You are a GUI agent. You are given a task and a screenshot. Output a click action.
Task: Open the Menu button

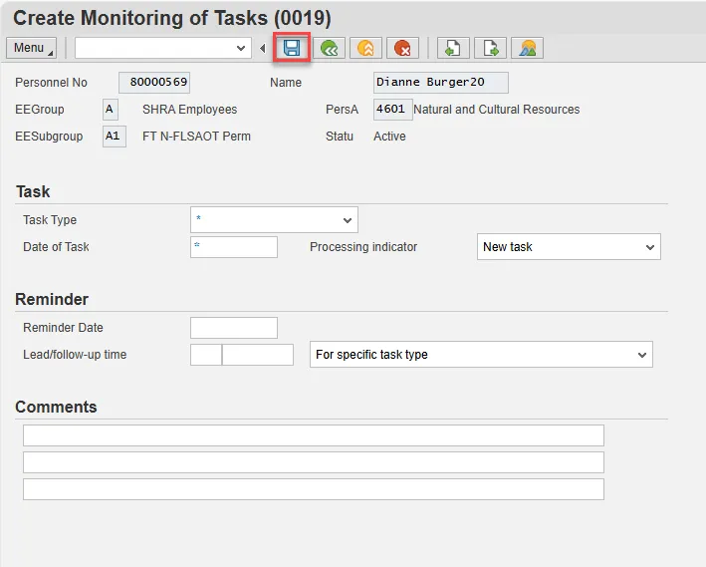click(x=32, y=48)
